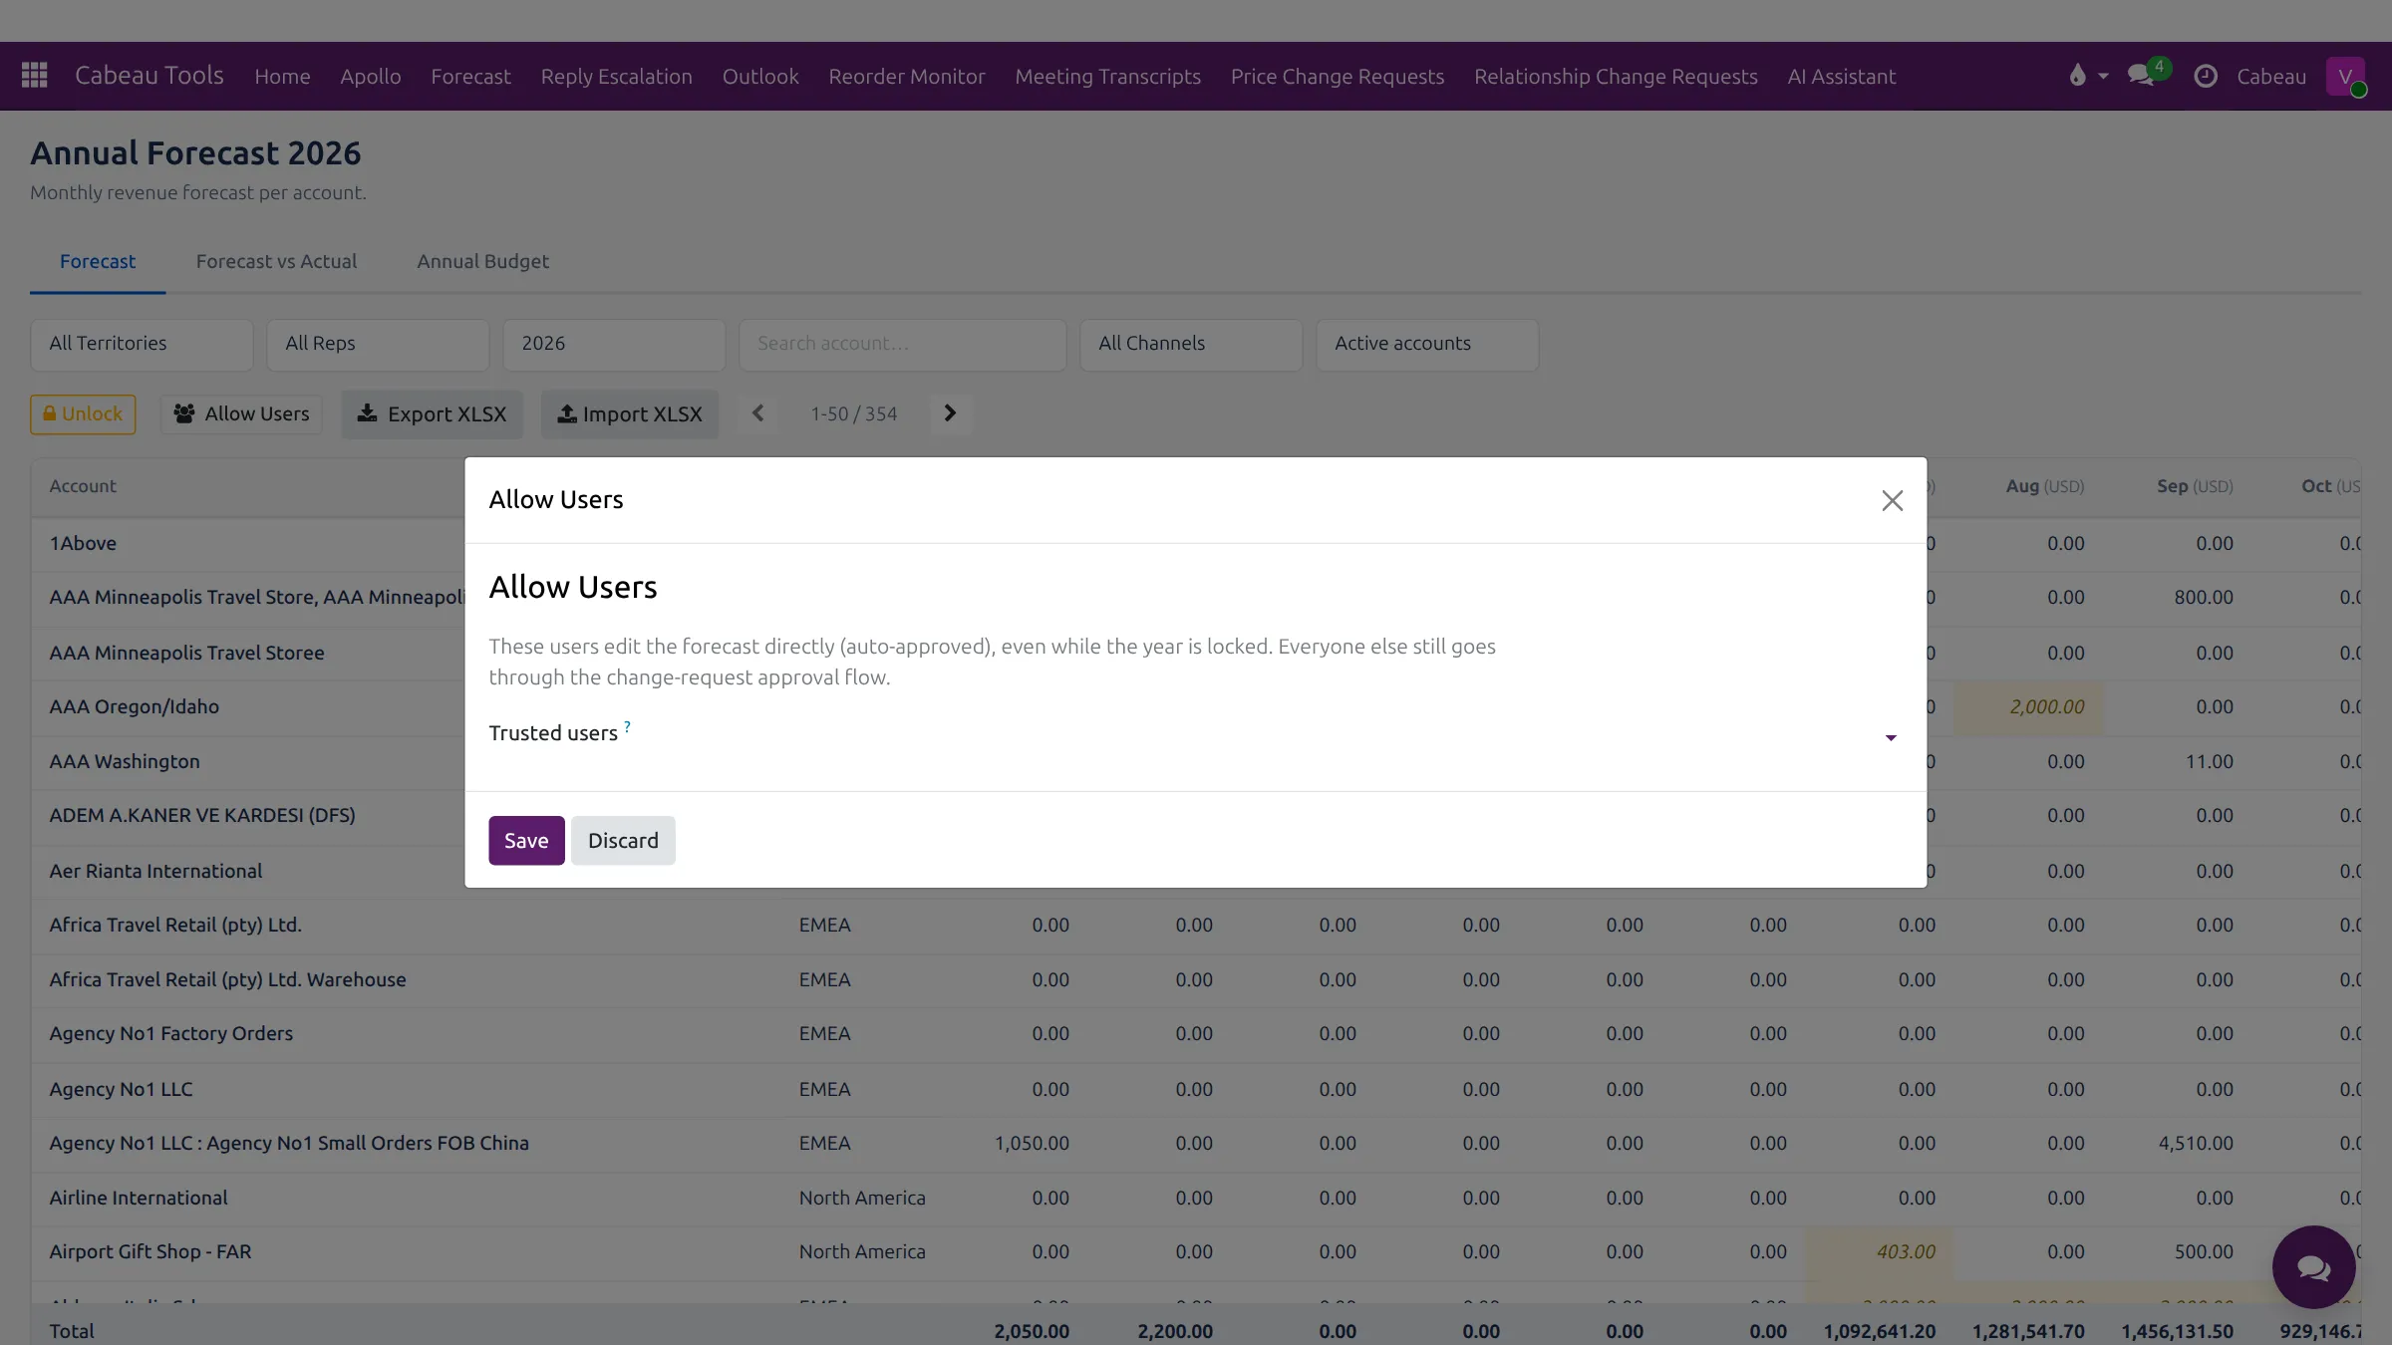
Task: Open the user avatar menu
Action: 2345,76
